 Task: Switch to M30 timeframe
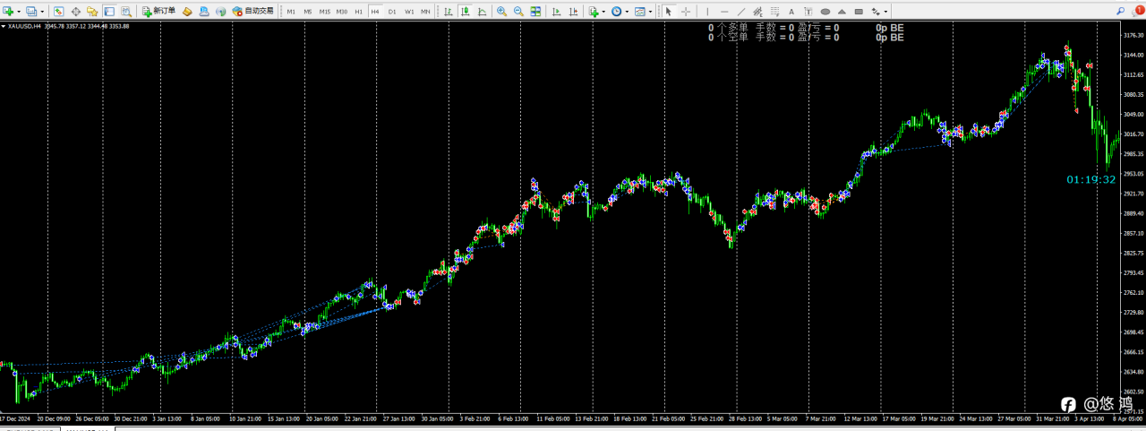342,12
